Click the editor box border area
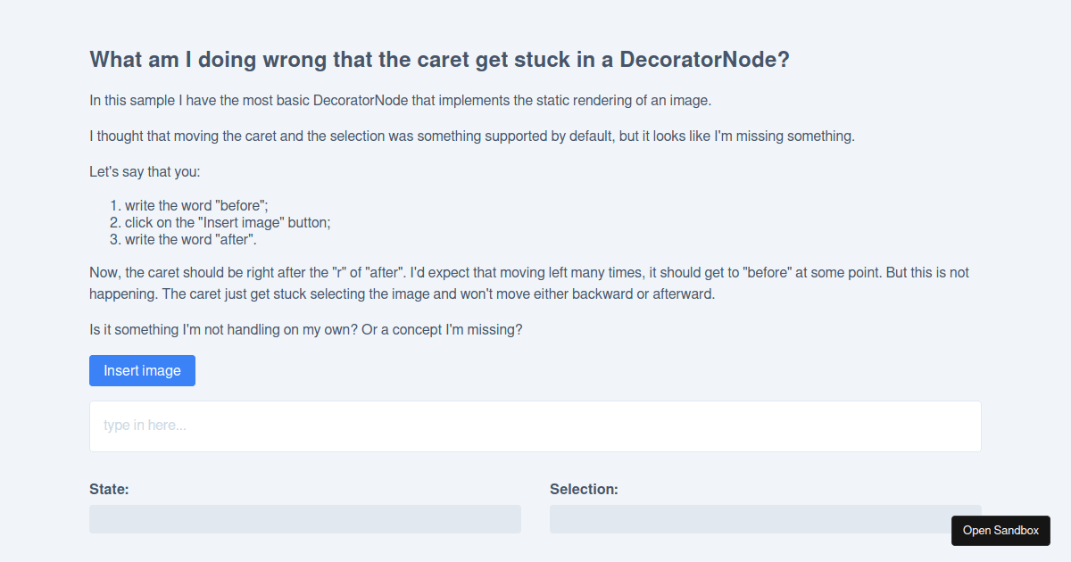1071x562 pixels. click(535, 403)
